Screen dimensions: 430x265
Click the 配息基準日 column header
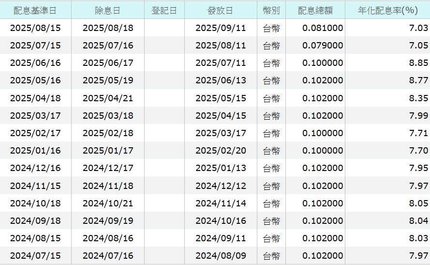[35, 10]
